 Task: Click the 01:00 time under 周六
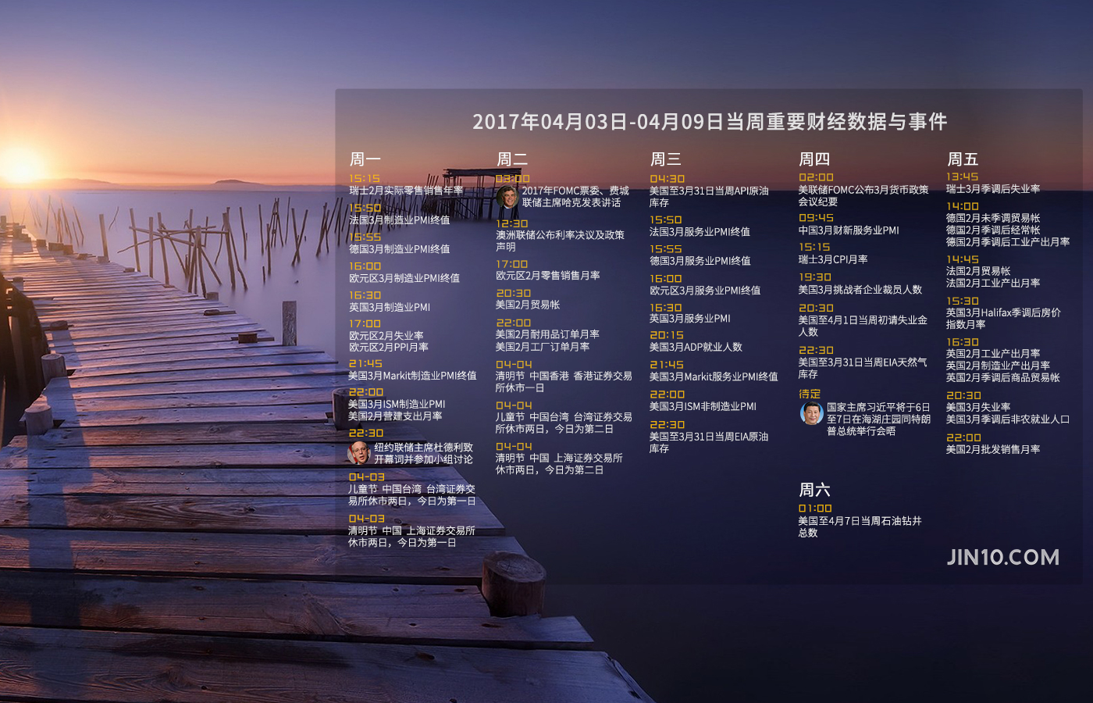click(x=815, y=509)
